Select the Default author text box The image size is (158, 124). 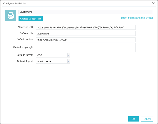point(85,40)
